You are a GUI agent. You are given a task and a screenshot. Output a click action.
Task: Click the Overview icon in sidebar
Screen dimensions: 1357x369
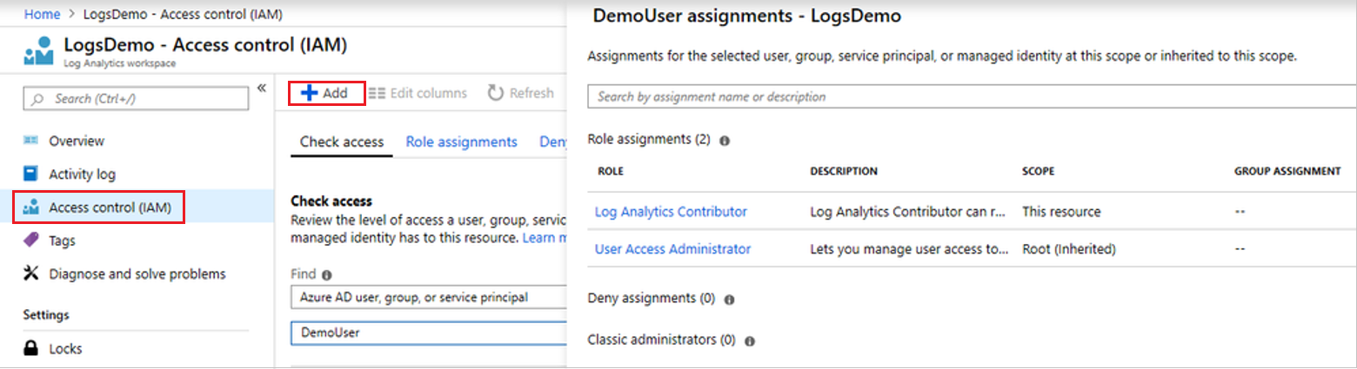click(x=31, y=141)
